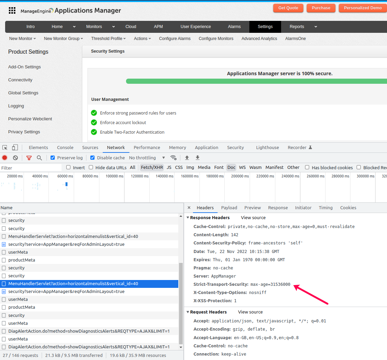387x360 pixels.
Task: Click the network Filter text field
Action: coord(31,168)
